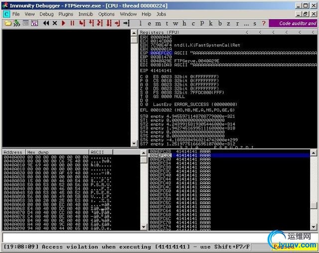Click the Step into toolbar icon
Image resolution: width=319 pixels, height=253 pixels.
[x=82, y=23]
